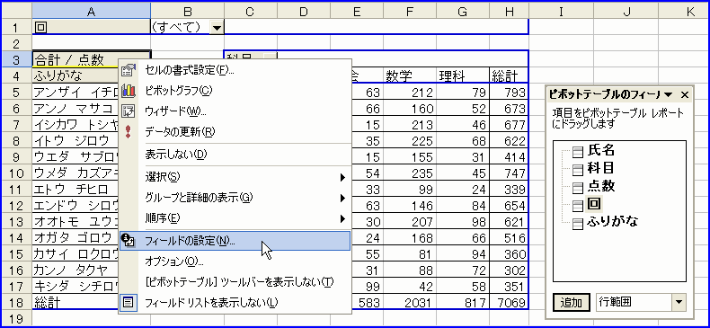
Task: Click the grand total cell 7069
Action: point(509,302)
